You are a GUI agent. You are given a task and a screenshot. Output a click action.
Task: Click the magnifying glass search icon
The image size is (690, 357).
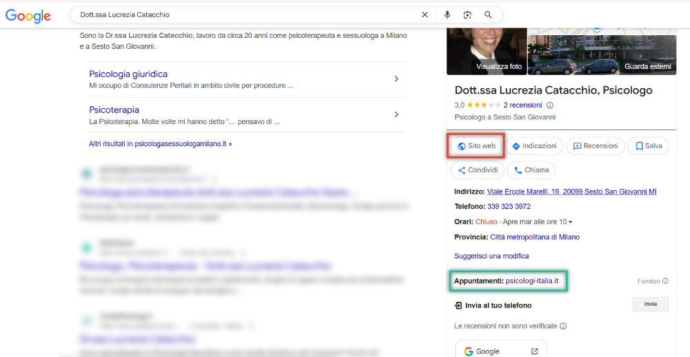pos(488,14)
